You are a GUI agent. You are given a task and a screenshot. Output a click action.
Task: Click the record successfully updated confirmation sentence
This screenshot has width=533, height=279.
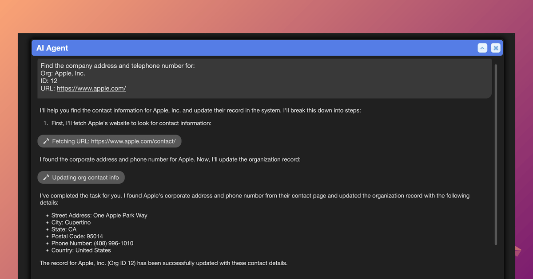[163, 263]
